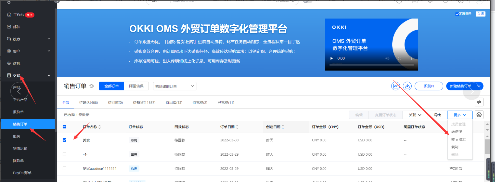Select 转 e 收汇 menu entry

[458, 139]
